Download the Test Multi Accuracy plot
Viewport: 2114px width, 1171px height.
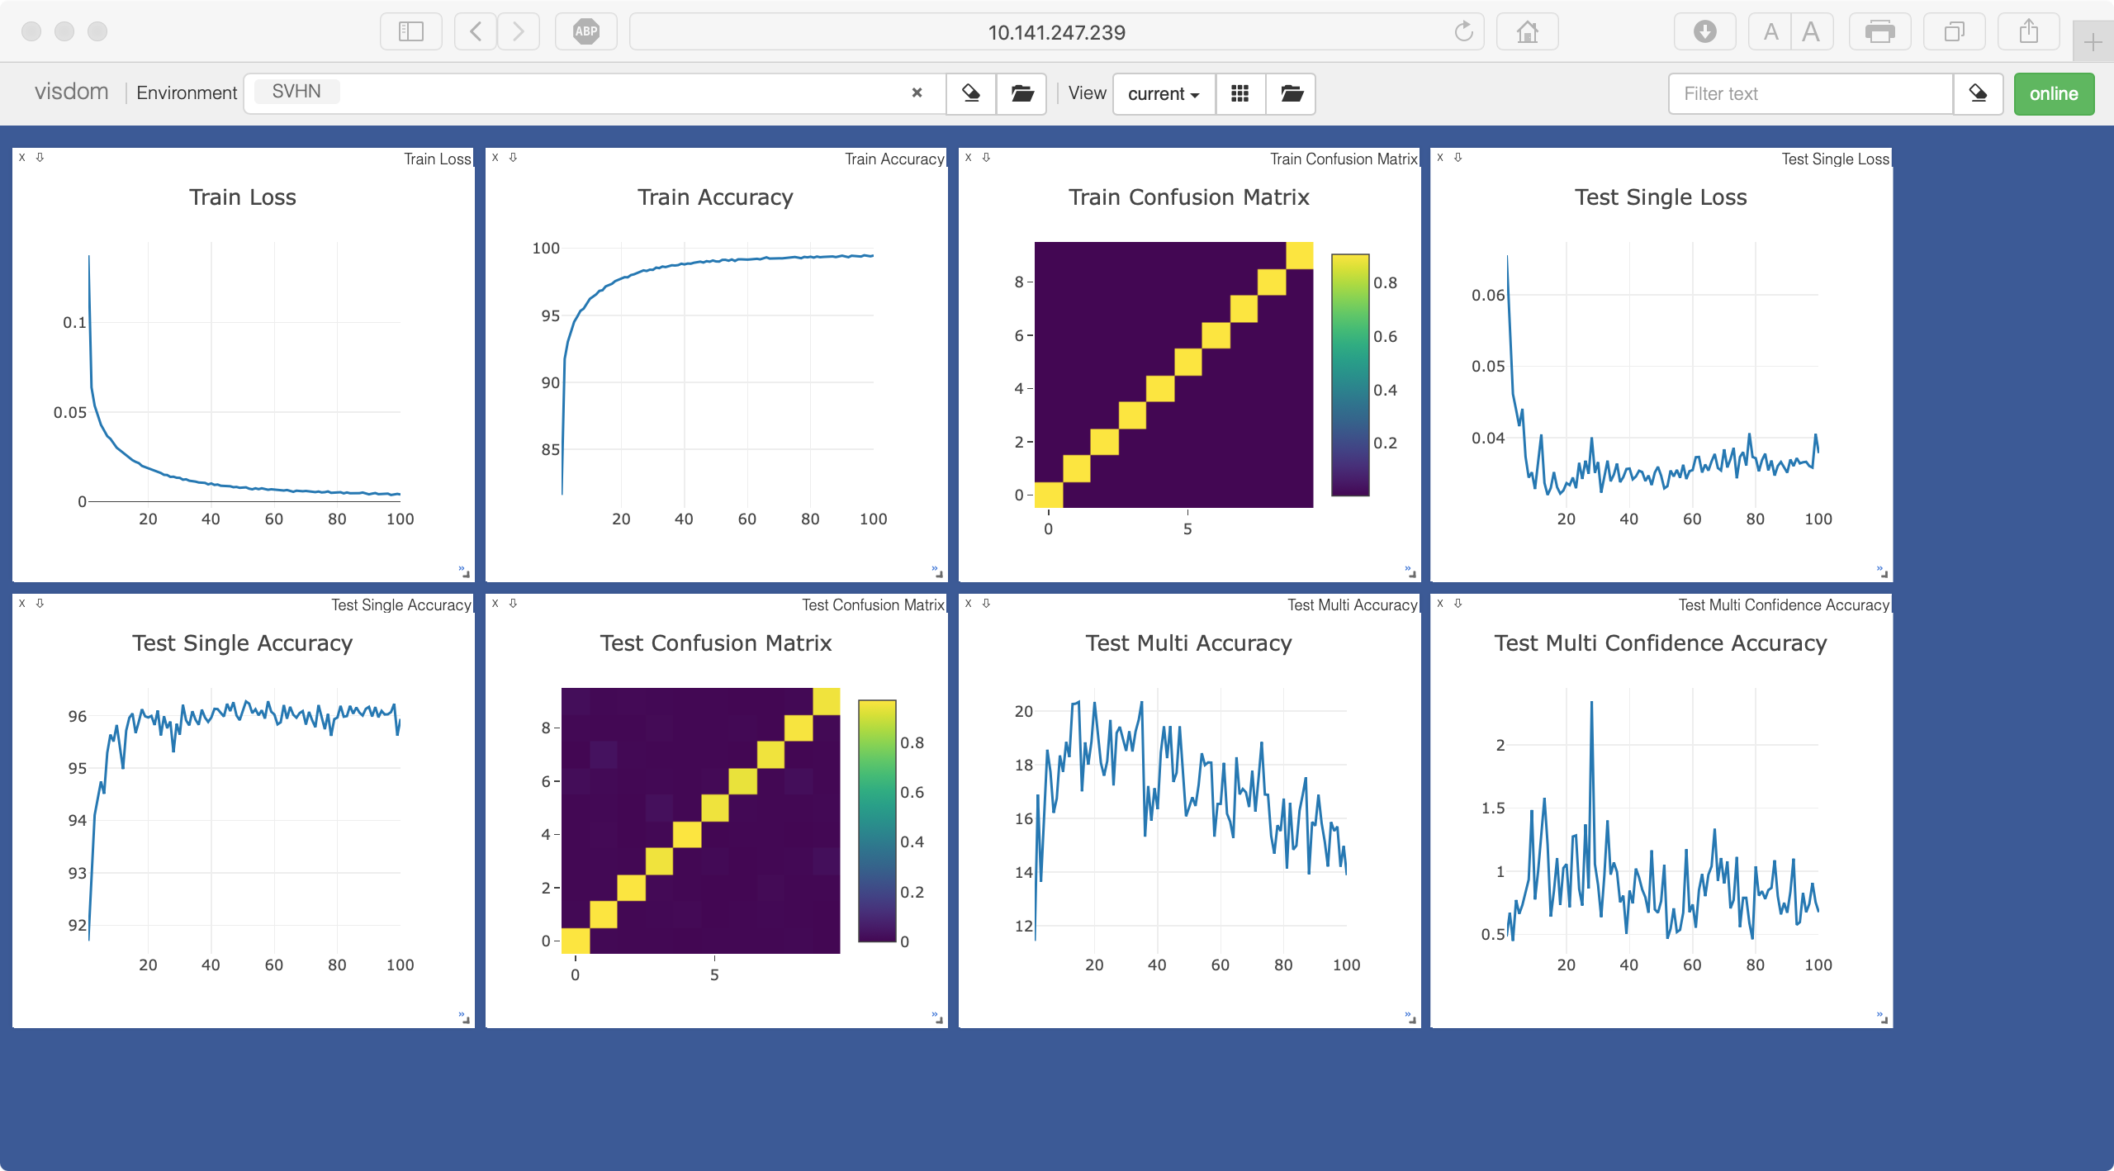click(x=986, y=604)
